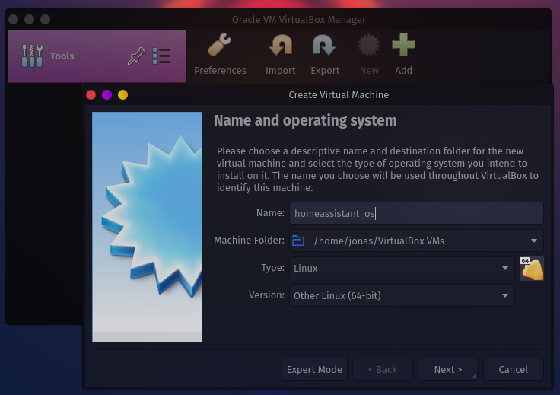Close the Create Virtual Machine dialog with red button
The height and width of the screenshot is (395, 560).
click(91, 95)
